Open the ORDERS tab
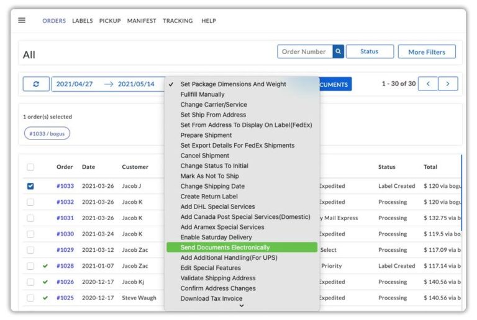 pos(54,20)
